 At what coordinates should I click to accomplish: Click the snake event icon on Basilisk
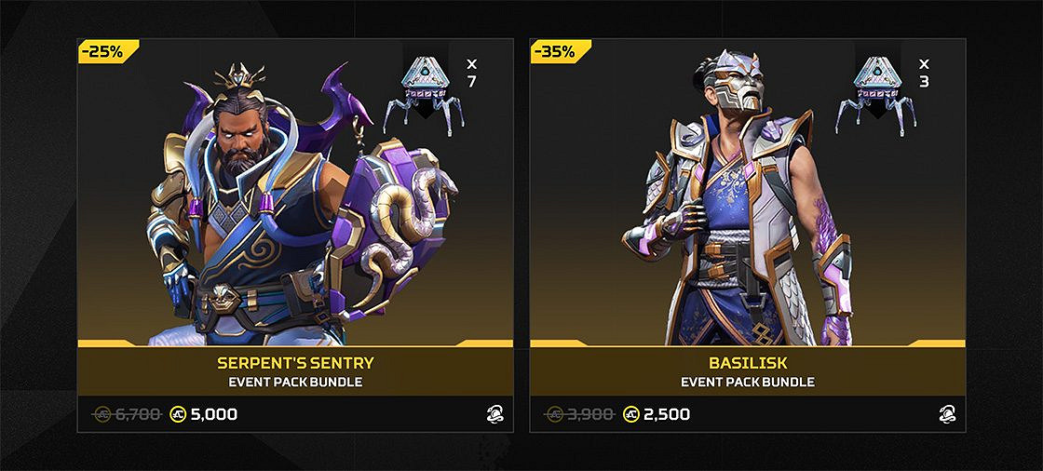947,414
